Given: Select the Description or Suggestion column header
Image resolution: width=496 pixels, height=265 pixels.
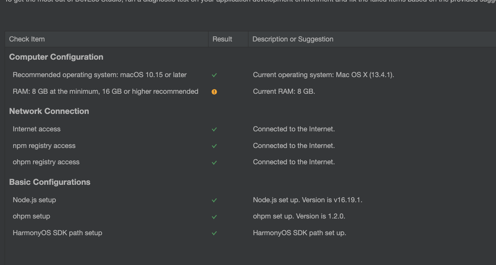Looking at the screenshot, I should coord(372,39).
